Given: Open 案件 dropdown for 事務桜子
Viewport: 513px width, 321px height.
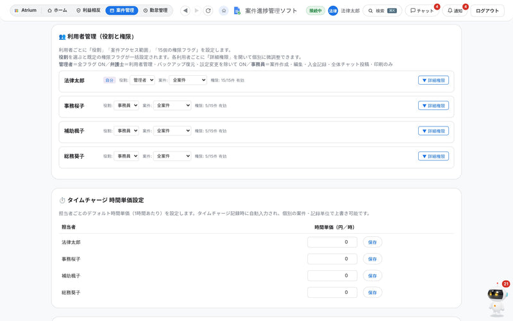Looking at the screenshot, I should (172, 105).
